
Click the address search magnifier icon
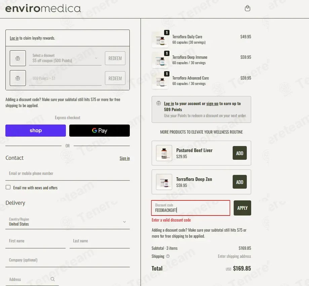point(52,279)
